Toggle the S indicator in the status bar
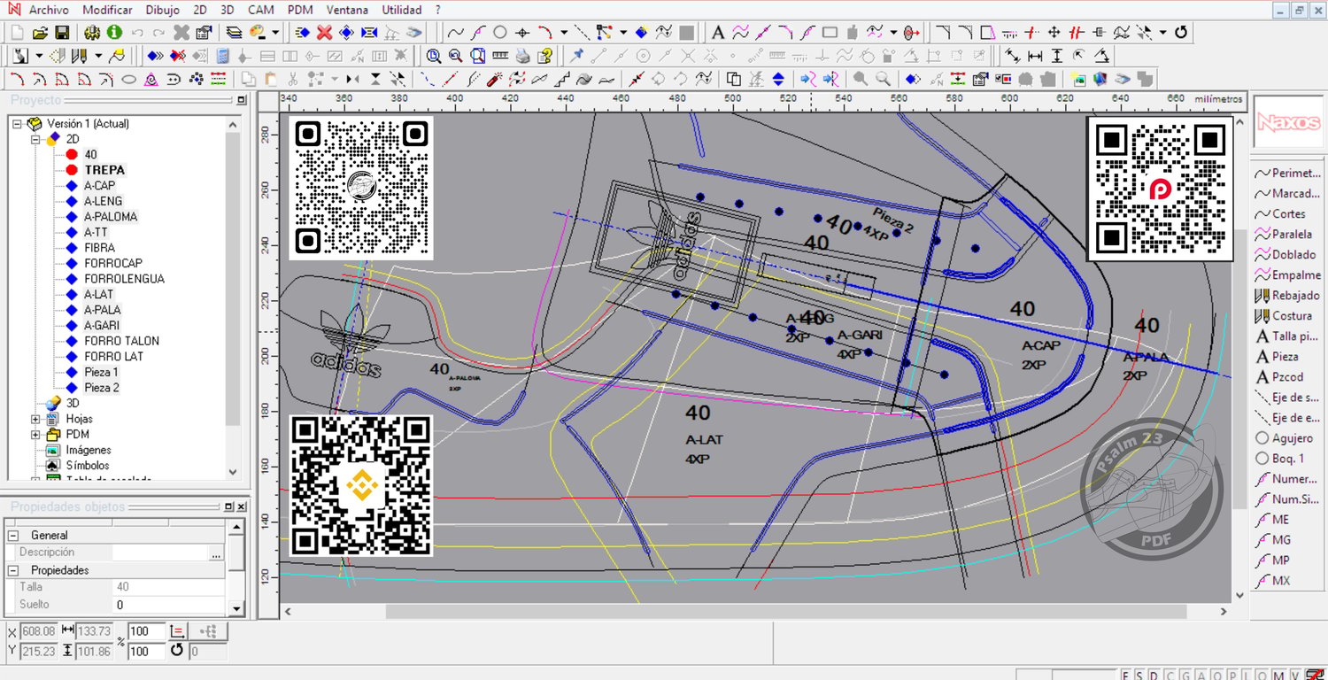Image resolution: width=1328 pixels, height=680 pixels. (x=1140, y=676)
